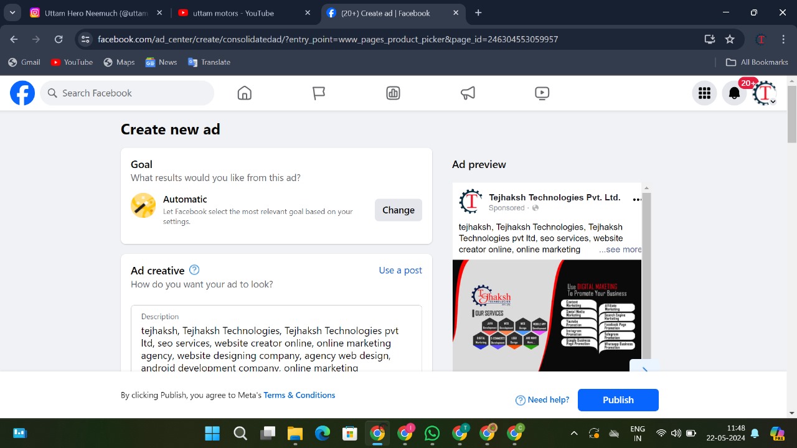The width and height of the screenshot is (797, 448).
Task: Click the Ad creative help question icon
Action: [x=194, y=270]
